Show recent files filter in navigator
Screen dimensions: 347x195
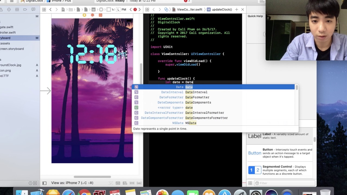[31, 183]
